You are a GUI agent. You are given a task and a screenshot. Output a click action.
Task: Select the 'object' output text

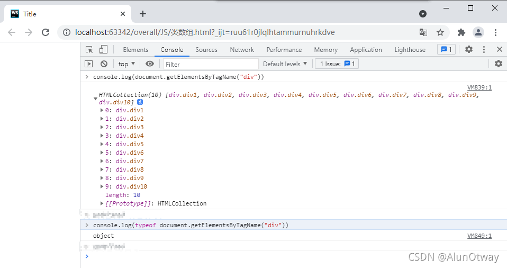point(104,236)
